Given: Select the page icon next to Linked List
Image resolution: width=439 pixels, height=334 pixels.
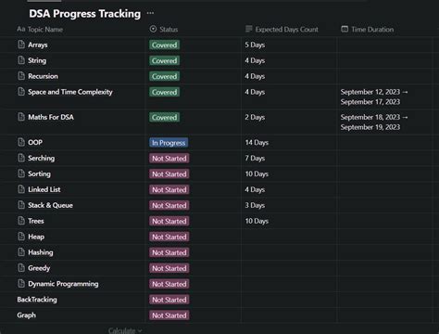Looking at the screenshot, I should coord(21,189).
